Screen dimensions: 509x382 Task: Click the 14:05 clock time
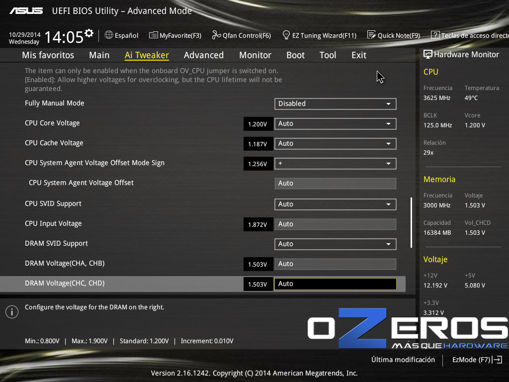(x=64, y=37)
